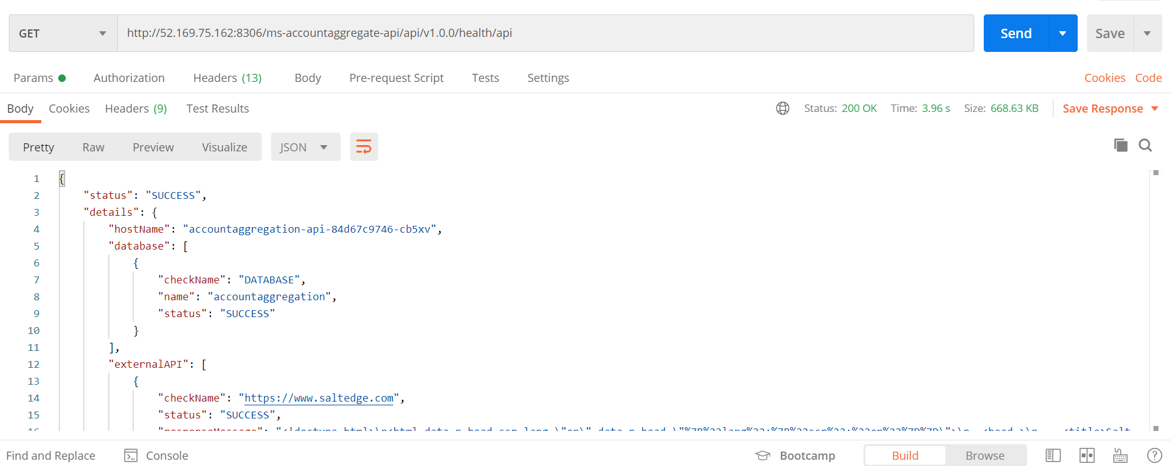Switch toggle to Browse mode

tap(984, 455)
